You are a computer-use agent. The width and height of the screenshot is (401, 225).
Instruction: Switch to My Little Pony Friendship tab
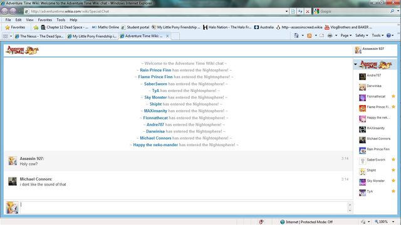[92, 36]
